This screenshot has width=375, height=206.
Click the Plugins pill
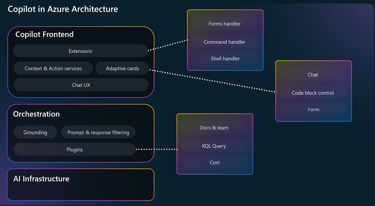coord(75,149)
